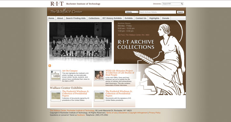The width and height of the screenshot is (231, 122).
Task: Click the 'Wallace Center Exhibits' heading text
Action: coord(66,88)
